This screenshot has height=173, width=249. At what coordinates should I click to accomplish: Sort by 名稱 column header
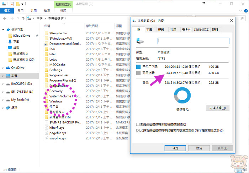tap(47, 26)
